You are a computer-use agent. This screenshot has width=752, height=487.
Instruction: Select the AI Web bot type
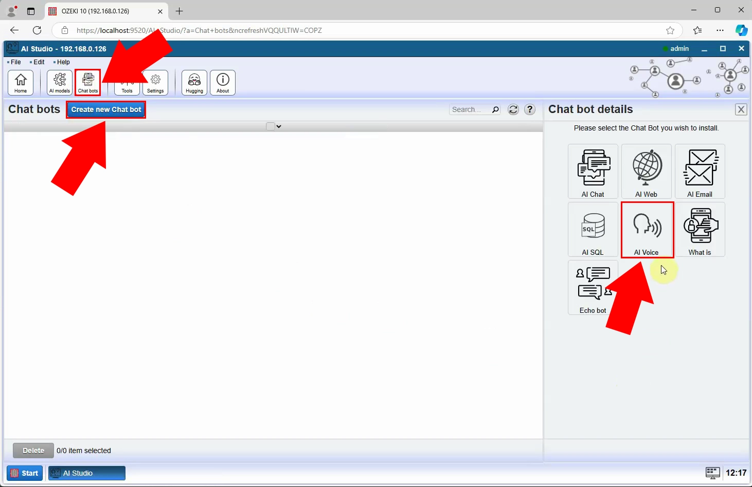(647, 172)
